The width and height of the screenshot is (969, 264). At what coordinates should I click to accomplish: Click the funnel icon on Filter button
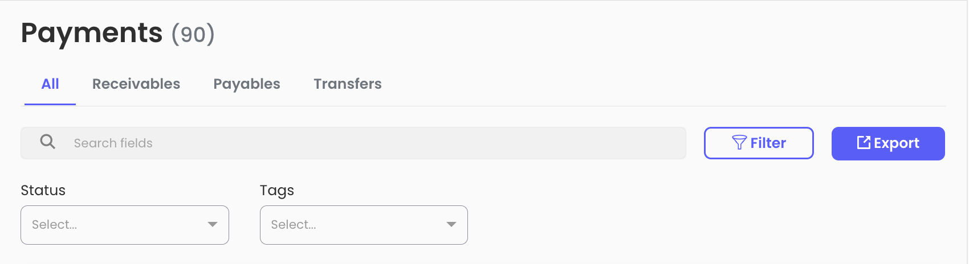pos(739,142)
